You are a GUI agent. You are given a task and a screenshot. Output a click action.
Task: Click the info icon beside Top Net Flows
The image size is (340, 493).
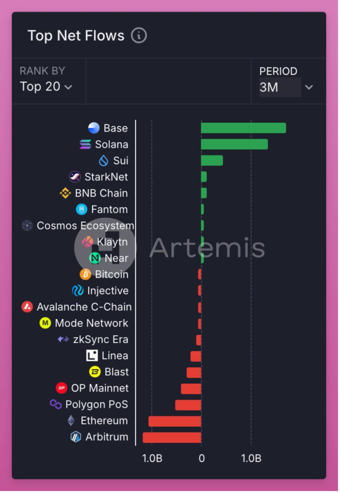(139, 36)
